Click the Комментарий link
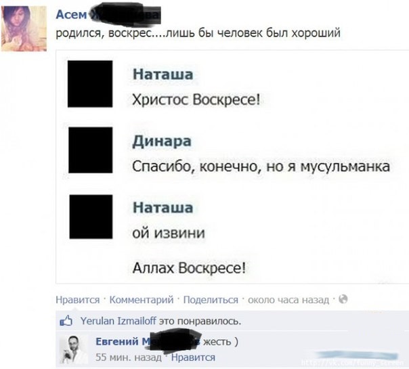The image size is (409, 369). (142, 300)
